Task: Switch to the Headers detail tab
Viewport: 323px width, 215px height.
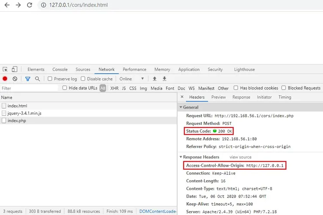Action: pyautogui.click(x=197, y=97)
